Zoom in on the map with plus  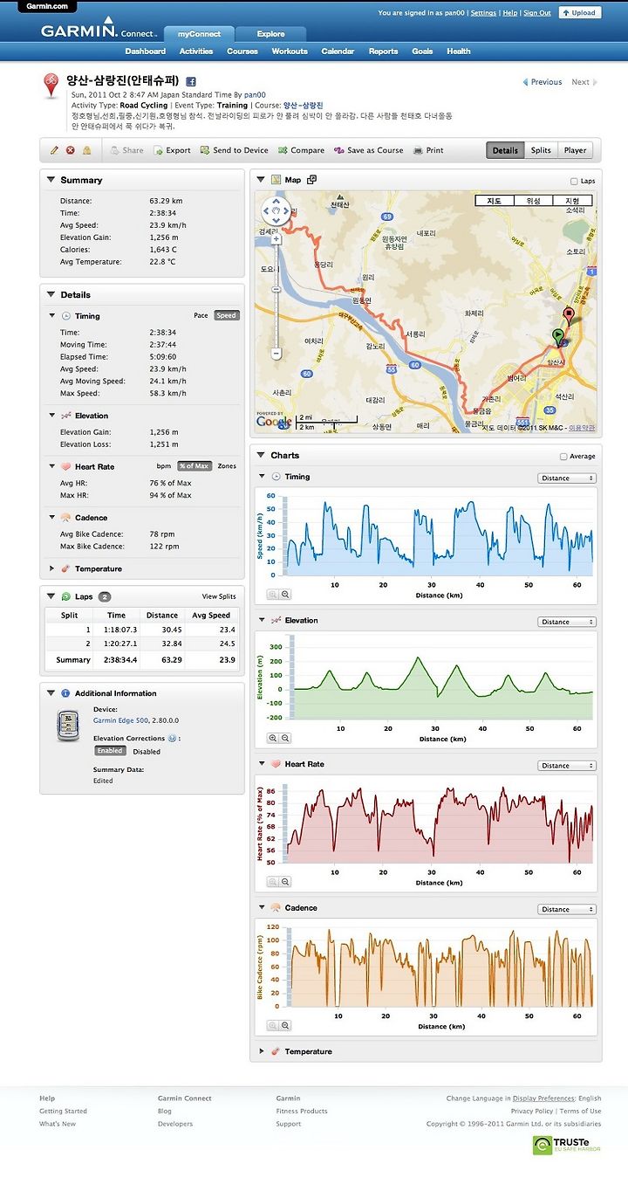coord(276,238)
